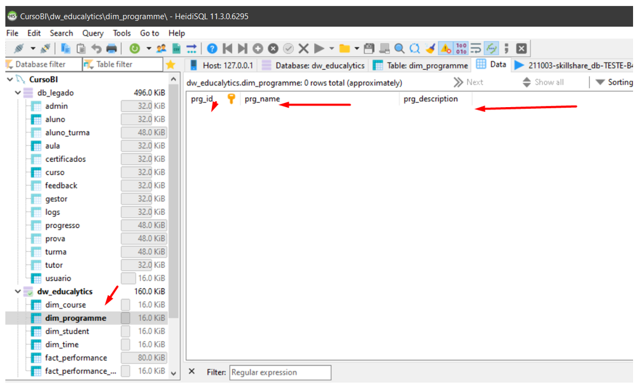Open the Query menu
The height and width of the screenshot is (385, 639).
point(93,33)
